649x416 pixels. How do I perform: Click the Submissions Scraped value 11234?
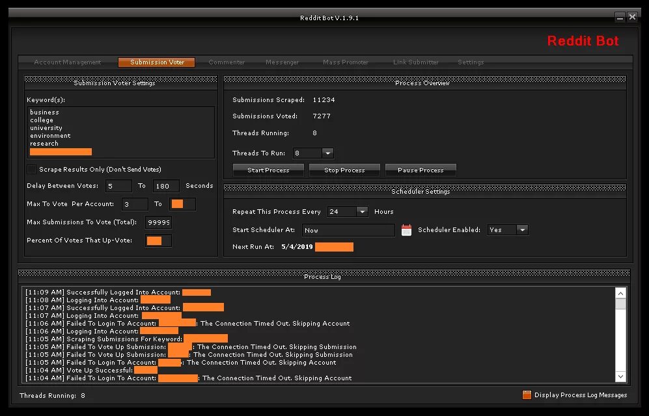pyautogui.click(x=324, y=100)
